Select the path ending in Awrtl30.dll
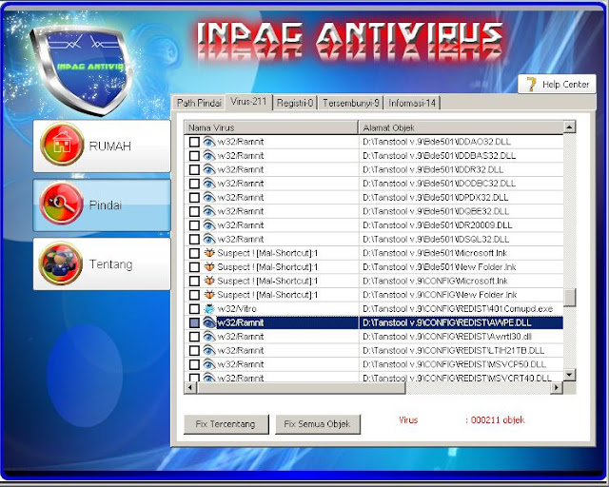Image resolution: width=609 pixels, height=487 pixels. tap(447, 337)
